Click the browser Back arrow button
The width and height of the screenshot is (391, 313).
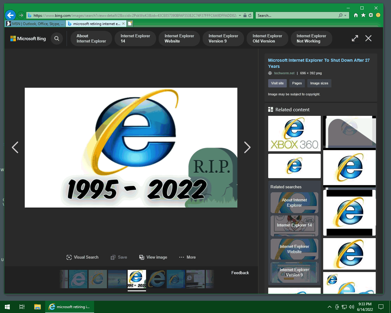[x=10, y=15]
